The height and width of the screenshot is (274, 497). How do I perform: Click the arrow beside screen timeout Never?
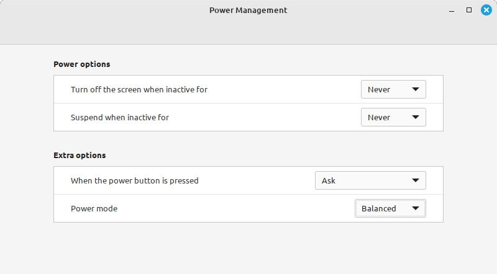tap(415, 89)
